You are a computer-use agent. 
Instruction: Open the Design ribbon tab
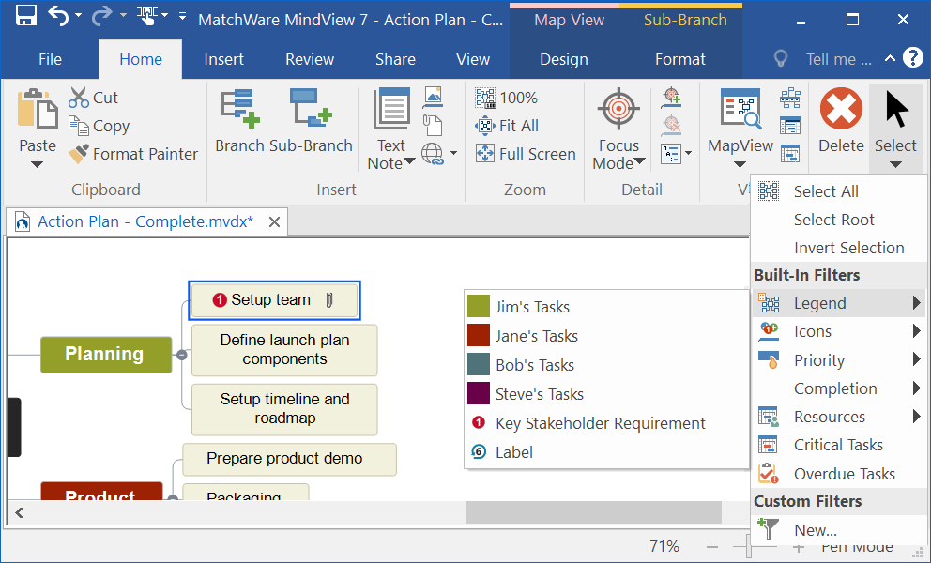pos(563,59)
